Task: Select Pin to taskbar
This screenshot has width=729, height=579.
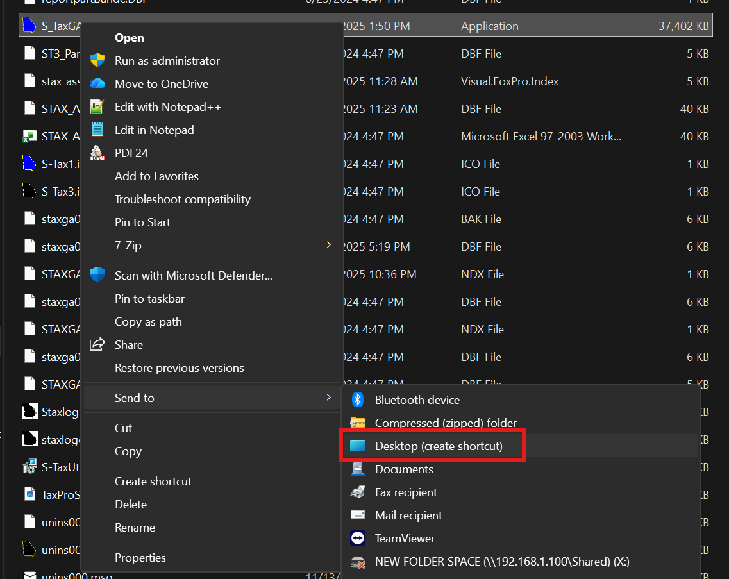Action: click(x=149, y=299)
